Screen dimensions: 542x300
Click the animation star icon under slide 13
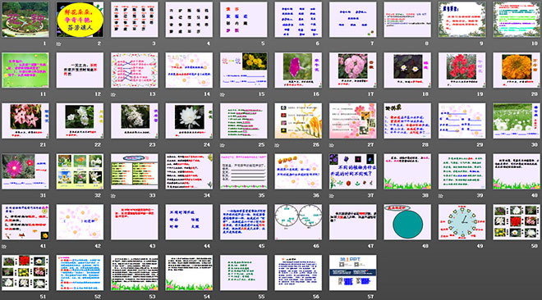[x=113, y=94]
